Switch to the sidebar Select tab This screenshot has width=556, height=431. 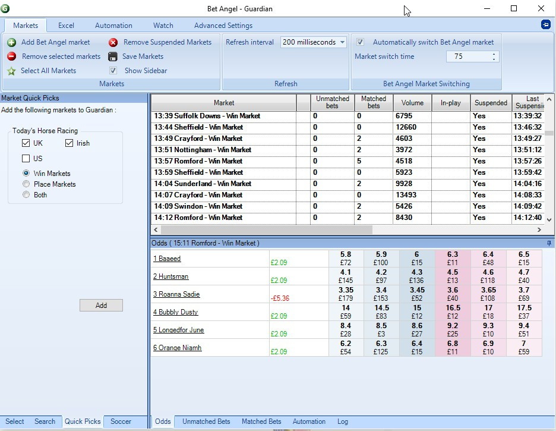click(x=14, y=421)
